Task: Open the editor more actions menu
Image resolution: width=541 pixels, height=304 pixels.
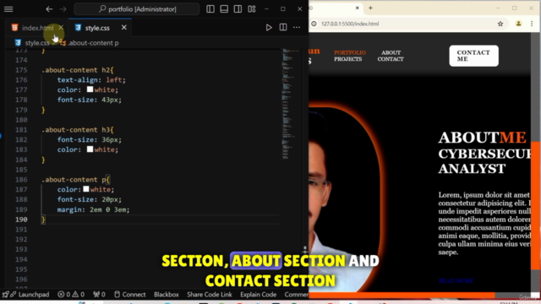Action: click(297, 28)
